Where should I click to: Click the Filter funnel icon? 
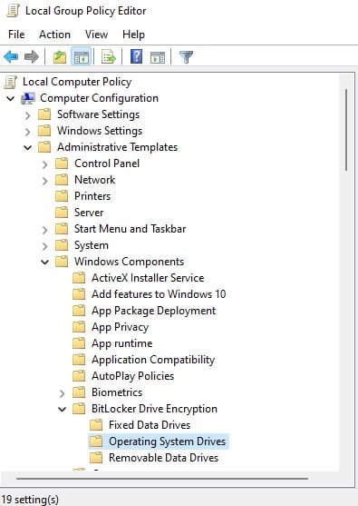[186, 57]
